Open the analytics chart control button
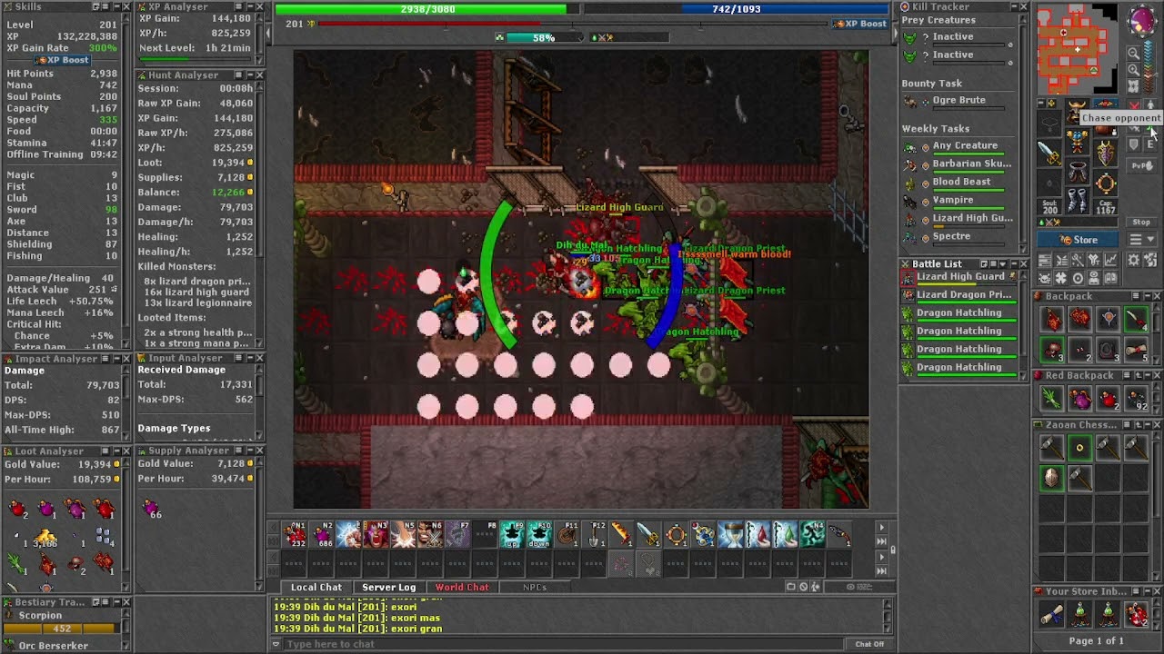The height and width of the screenshot is (654, 1164). tap(1111, 260)
